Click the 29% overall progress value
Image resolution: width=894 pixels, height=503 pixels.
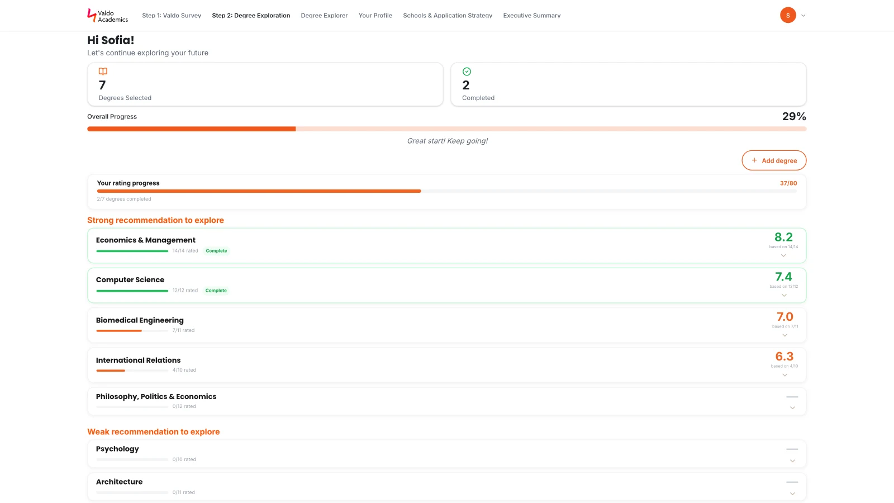coord(794,117)
